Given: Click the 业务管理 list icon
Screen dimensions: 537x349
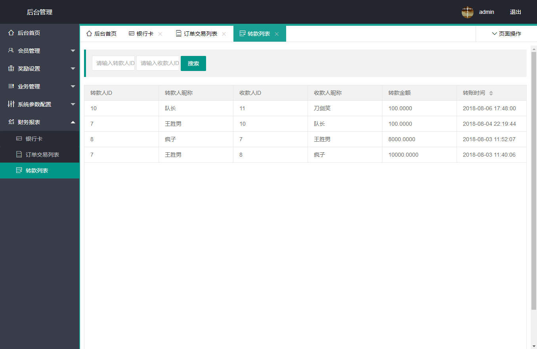Looking at the screenshot, I should [x=11, y=86].
